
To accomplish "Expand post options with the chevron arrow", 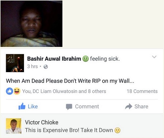I will coord(154,57).
